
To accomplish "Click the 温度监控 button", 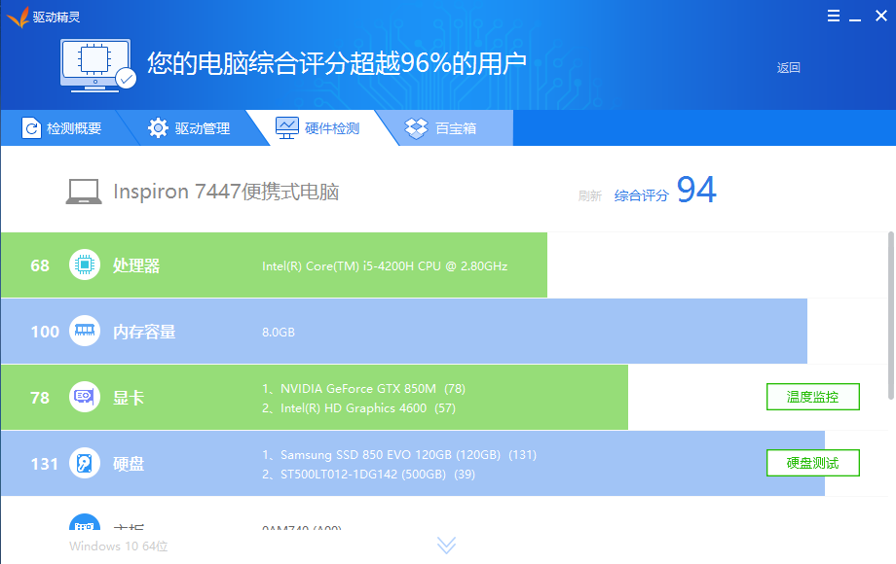I will click(812, 397).
